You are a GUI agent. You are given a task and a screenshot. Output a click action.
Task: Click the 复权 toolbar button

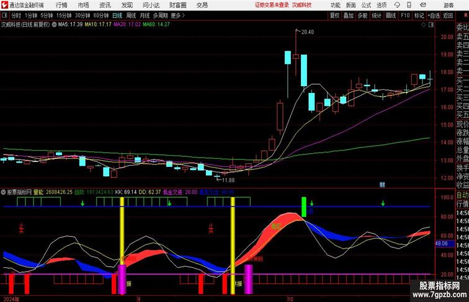click(x=335, y=16)
